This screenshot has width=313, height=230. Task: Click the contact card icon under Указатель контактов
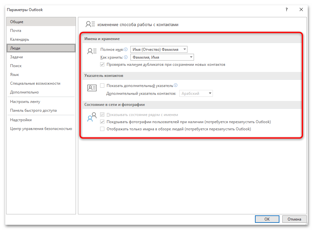coord(92,88)
